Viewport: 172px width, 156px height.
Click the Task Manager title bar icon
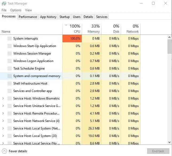(4, 3)
